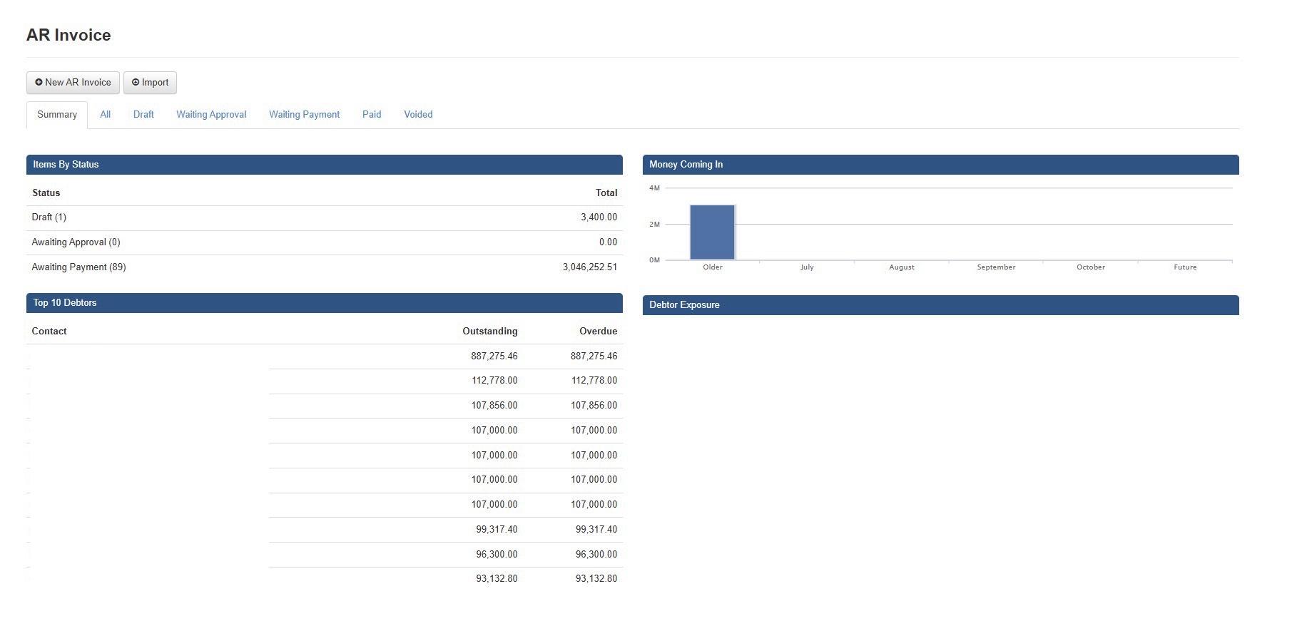The height and width of the screenshot is (621, 1292).
Task: Click the 887,275.46 outstanding amount
Action: pos(494,356)
